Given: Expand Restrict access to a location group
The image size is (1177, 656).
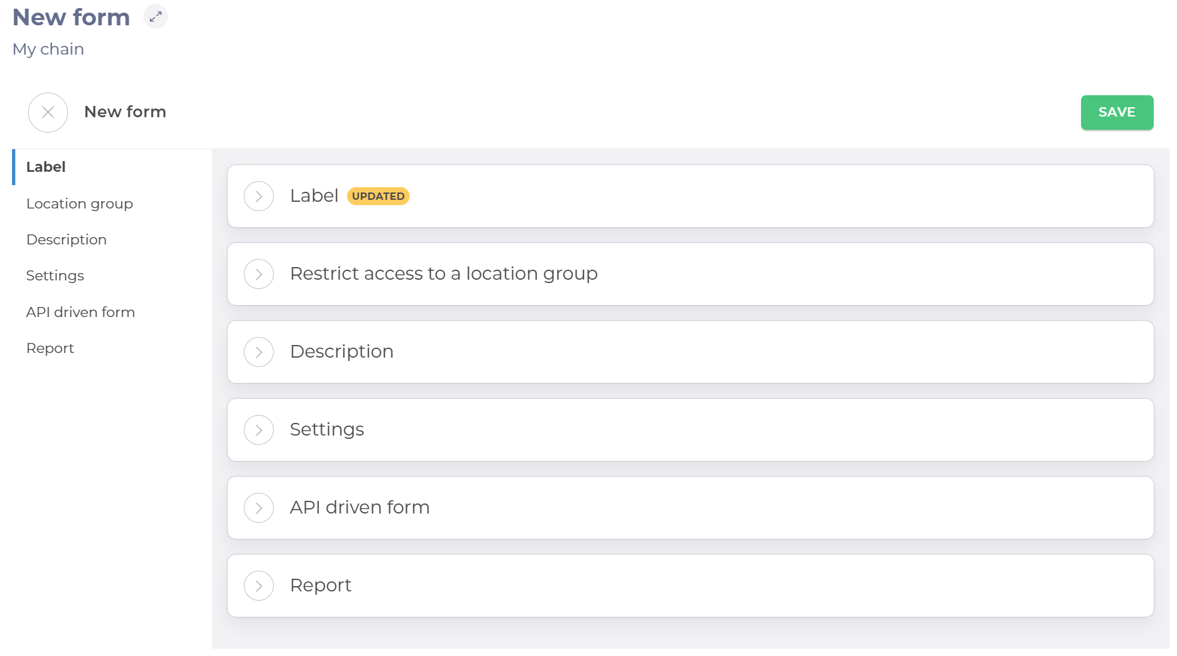Looking at the screenshot, I should pyautogui.click(x=259, y=274).
